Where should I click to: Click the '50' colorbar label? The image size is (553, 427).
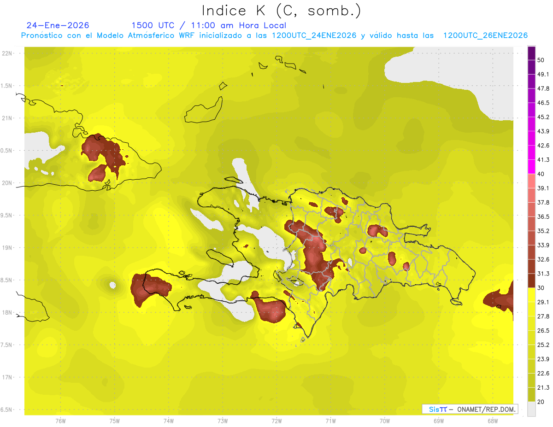point(541,60)
